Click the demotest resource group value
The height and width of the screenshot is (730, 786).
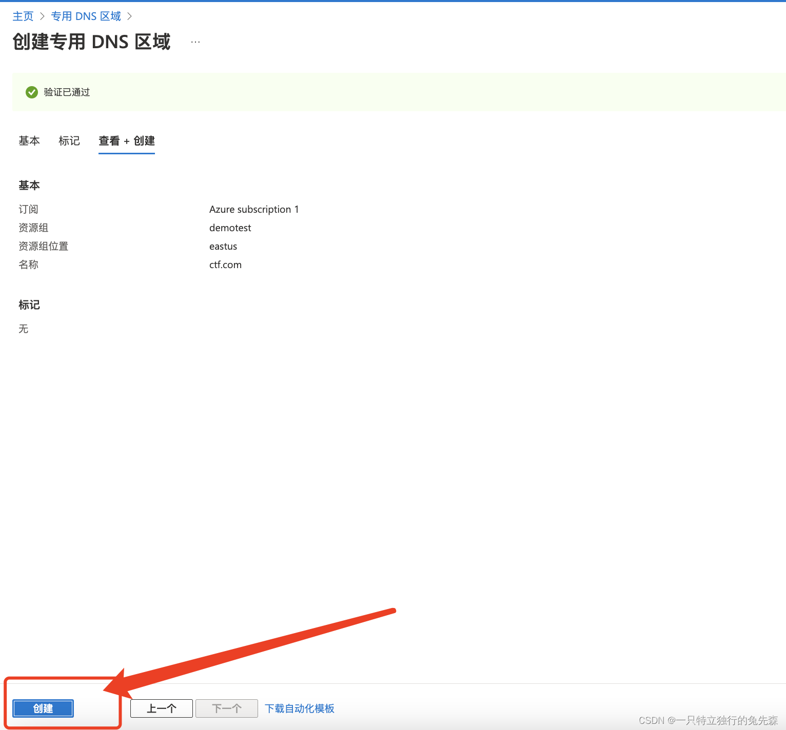(230, 228)
